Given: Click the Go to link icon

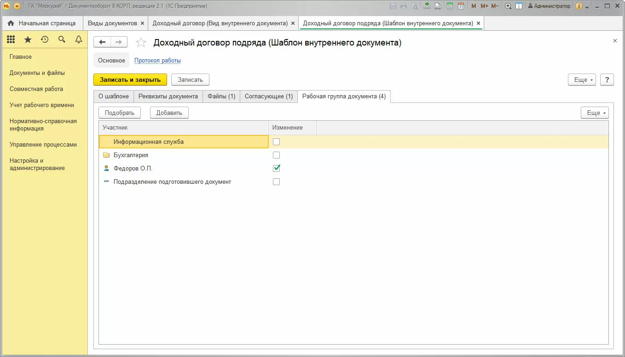Looking at the screenshot, I should pos(438,6).
